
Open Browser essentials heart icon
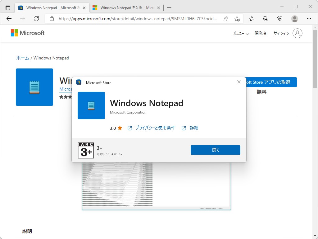point(280,19)
